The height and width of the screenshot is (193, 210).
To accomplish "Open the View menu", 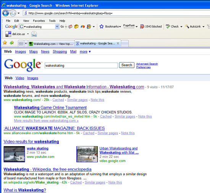I will [x=26, y=21].
